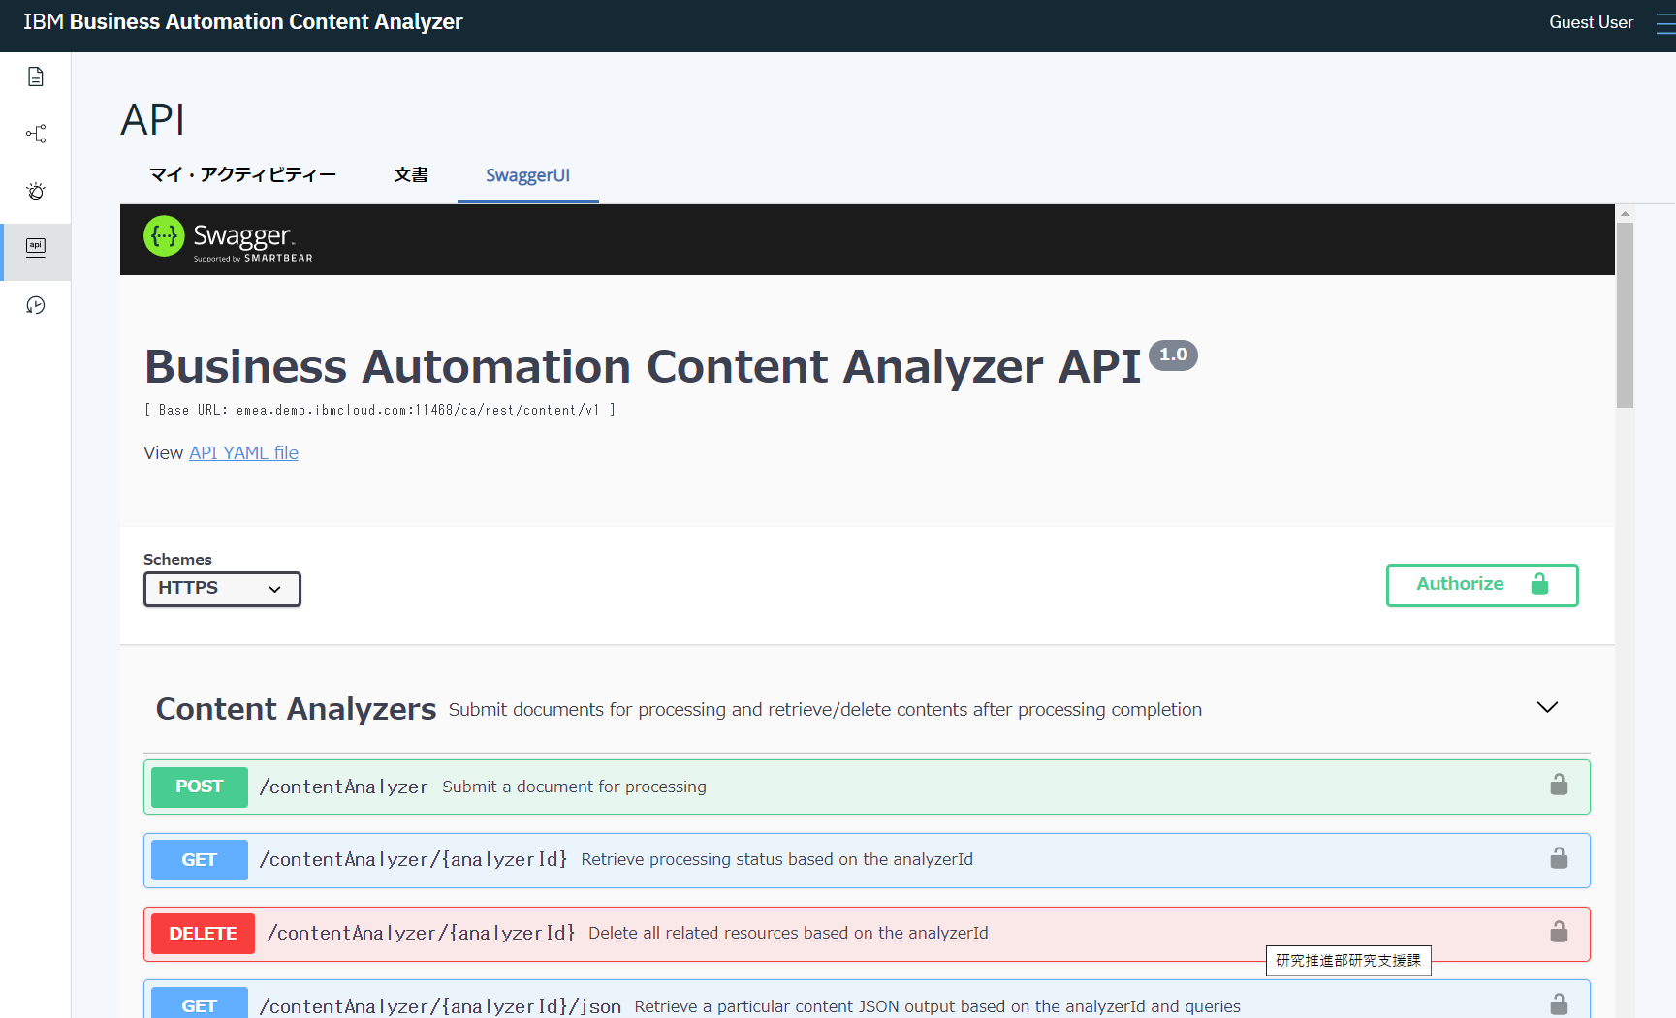Click the lock icon on the DELETE endpoint
The image size is (1676, 1018).
(x=1559, y=932)
